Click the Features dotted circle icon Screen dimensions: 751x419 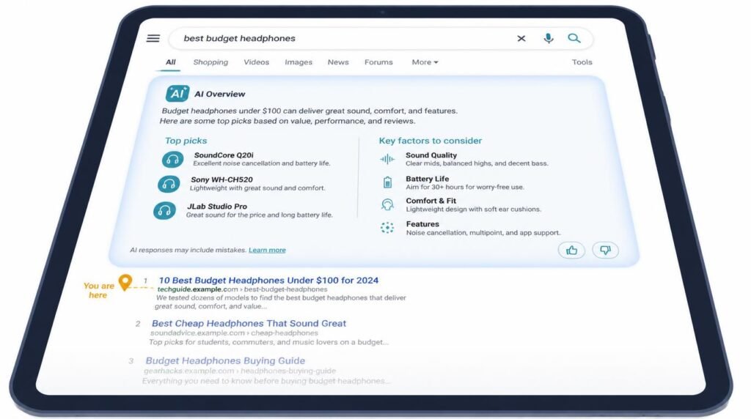tap(387, 228)
